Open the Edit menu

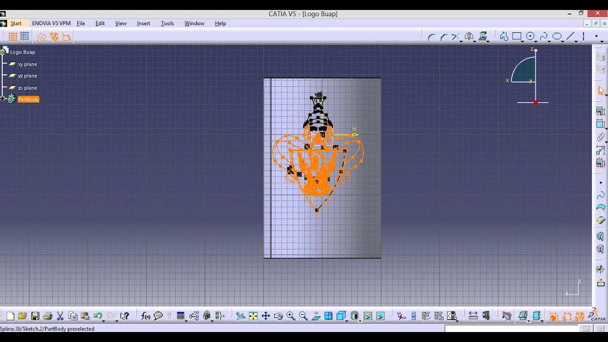pos(100,23)
